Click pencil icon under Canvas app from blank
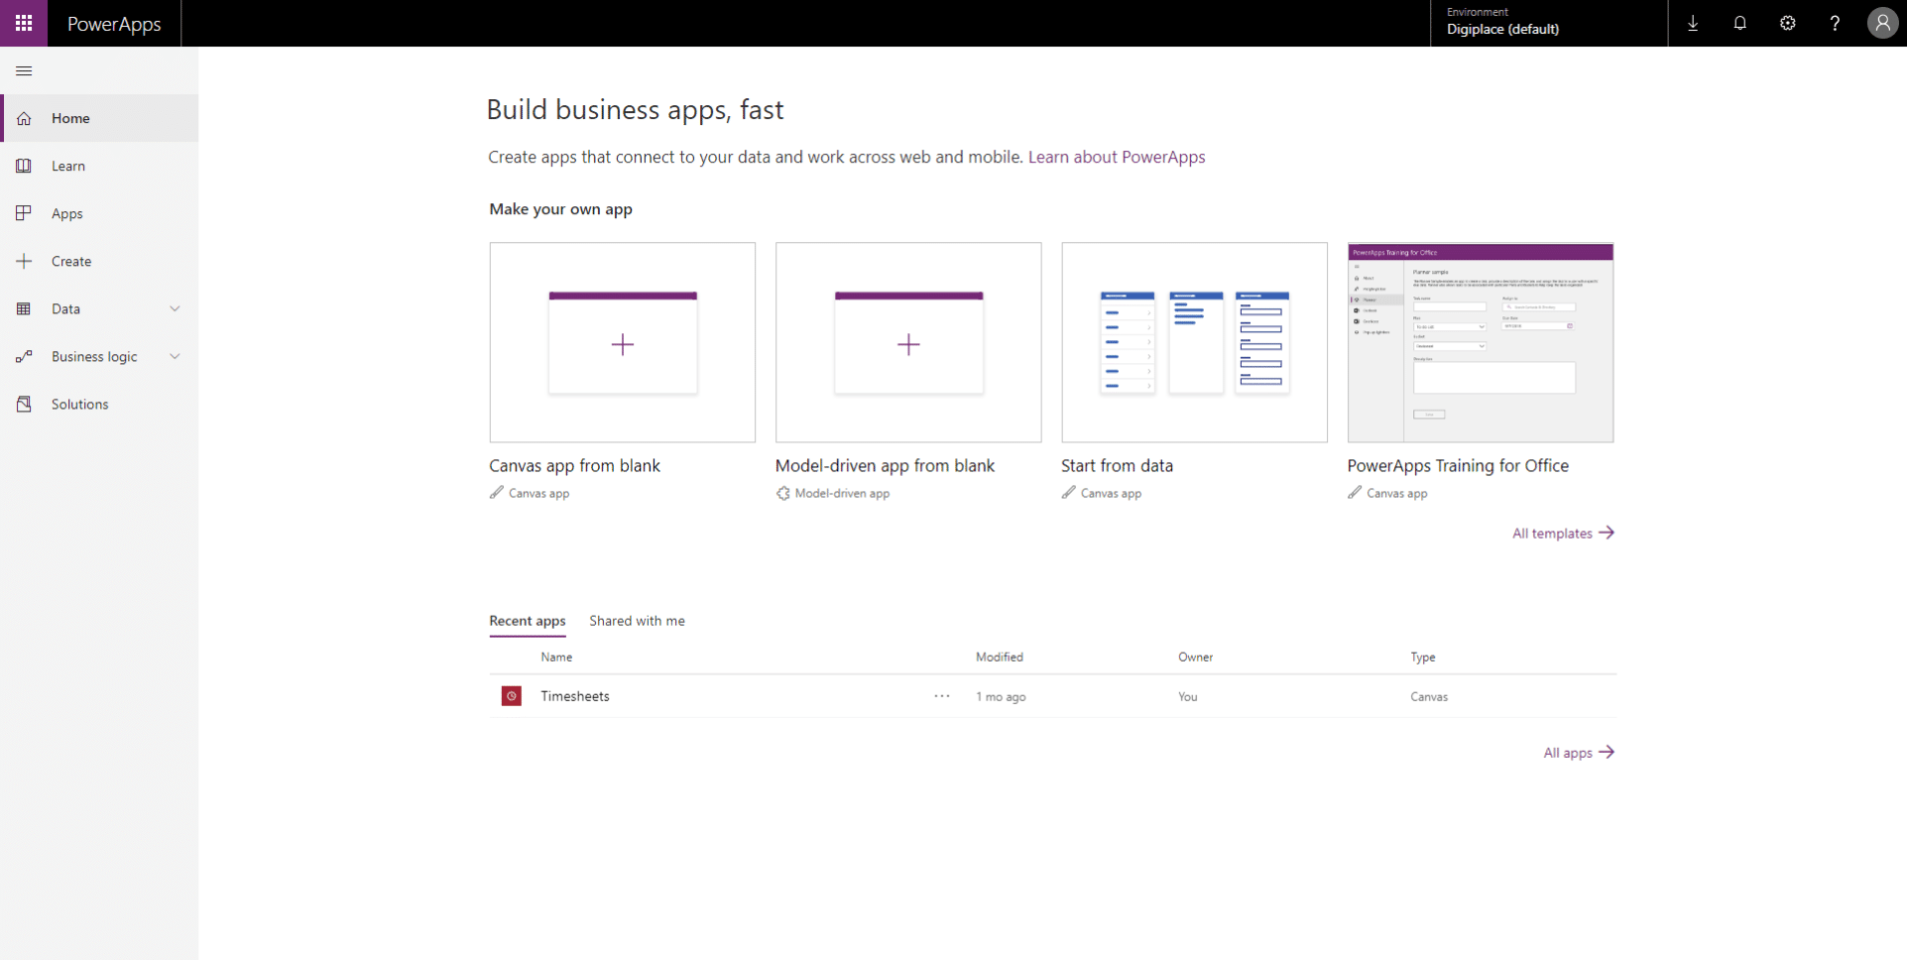The image size is (1907, 960). point(497,493)
